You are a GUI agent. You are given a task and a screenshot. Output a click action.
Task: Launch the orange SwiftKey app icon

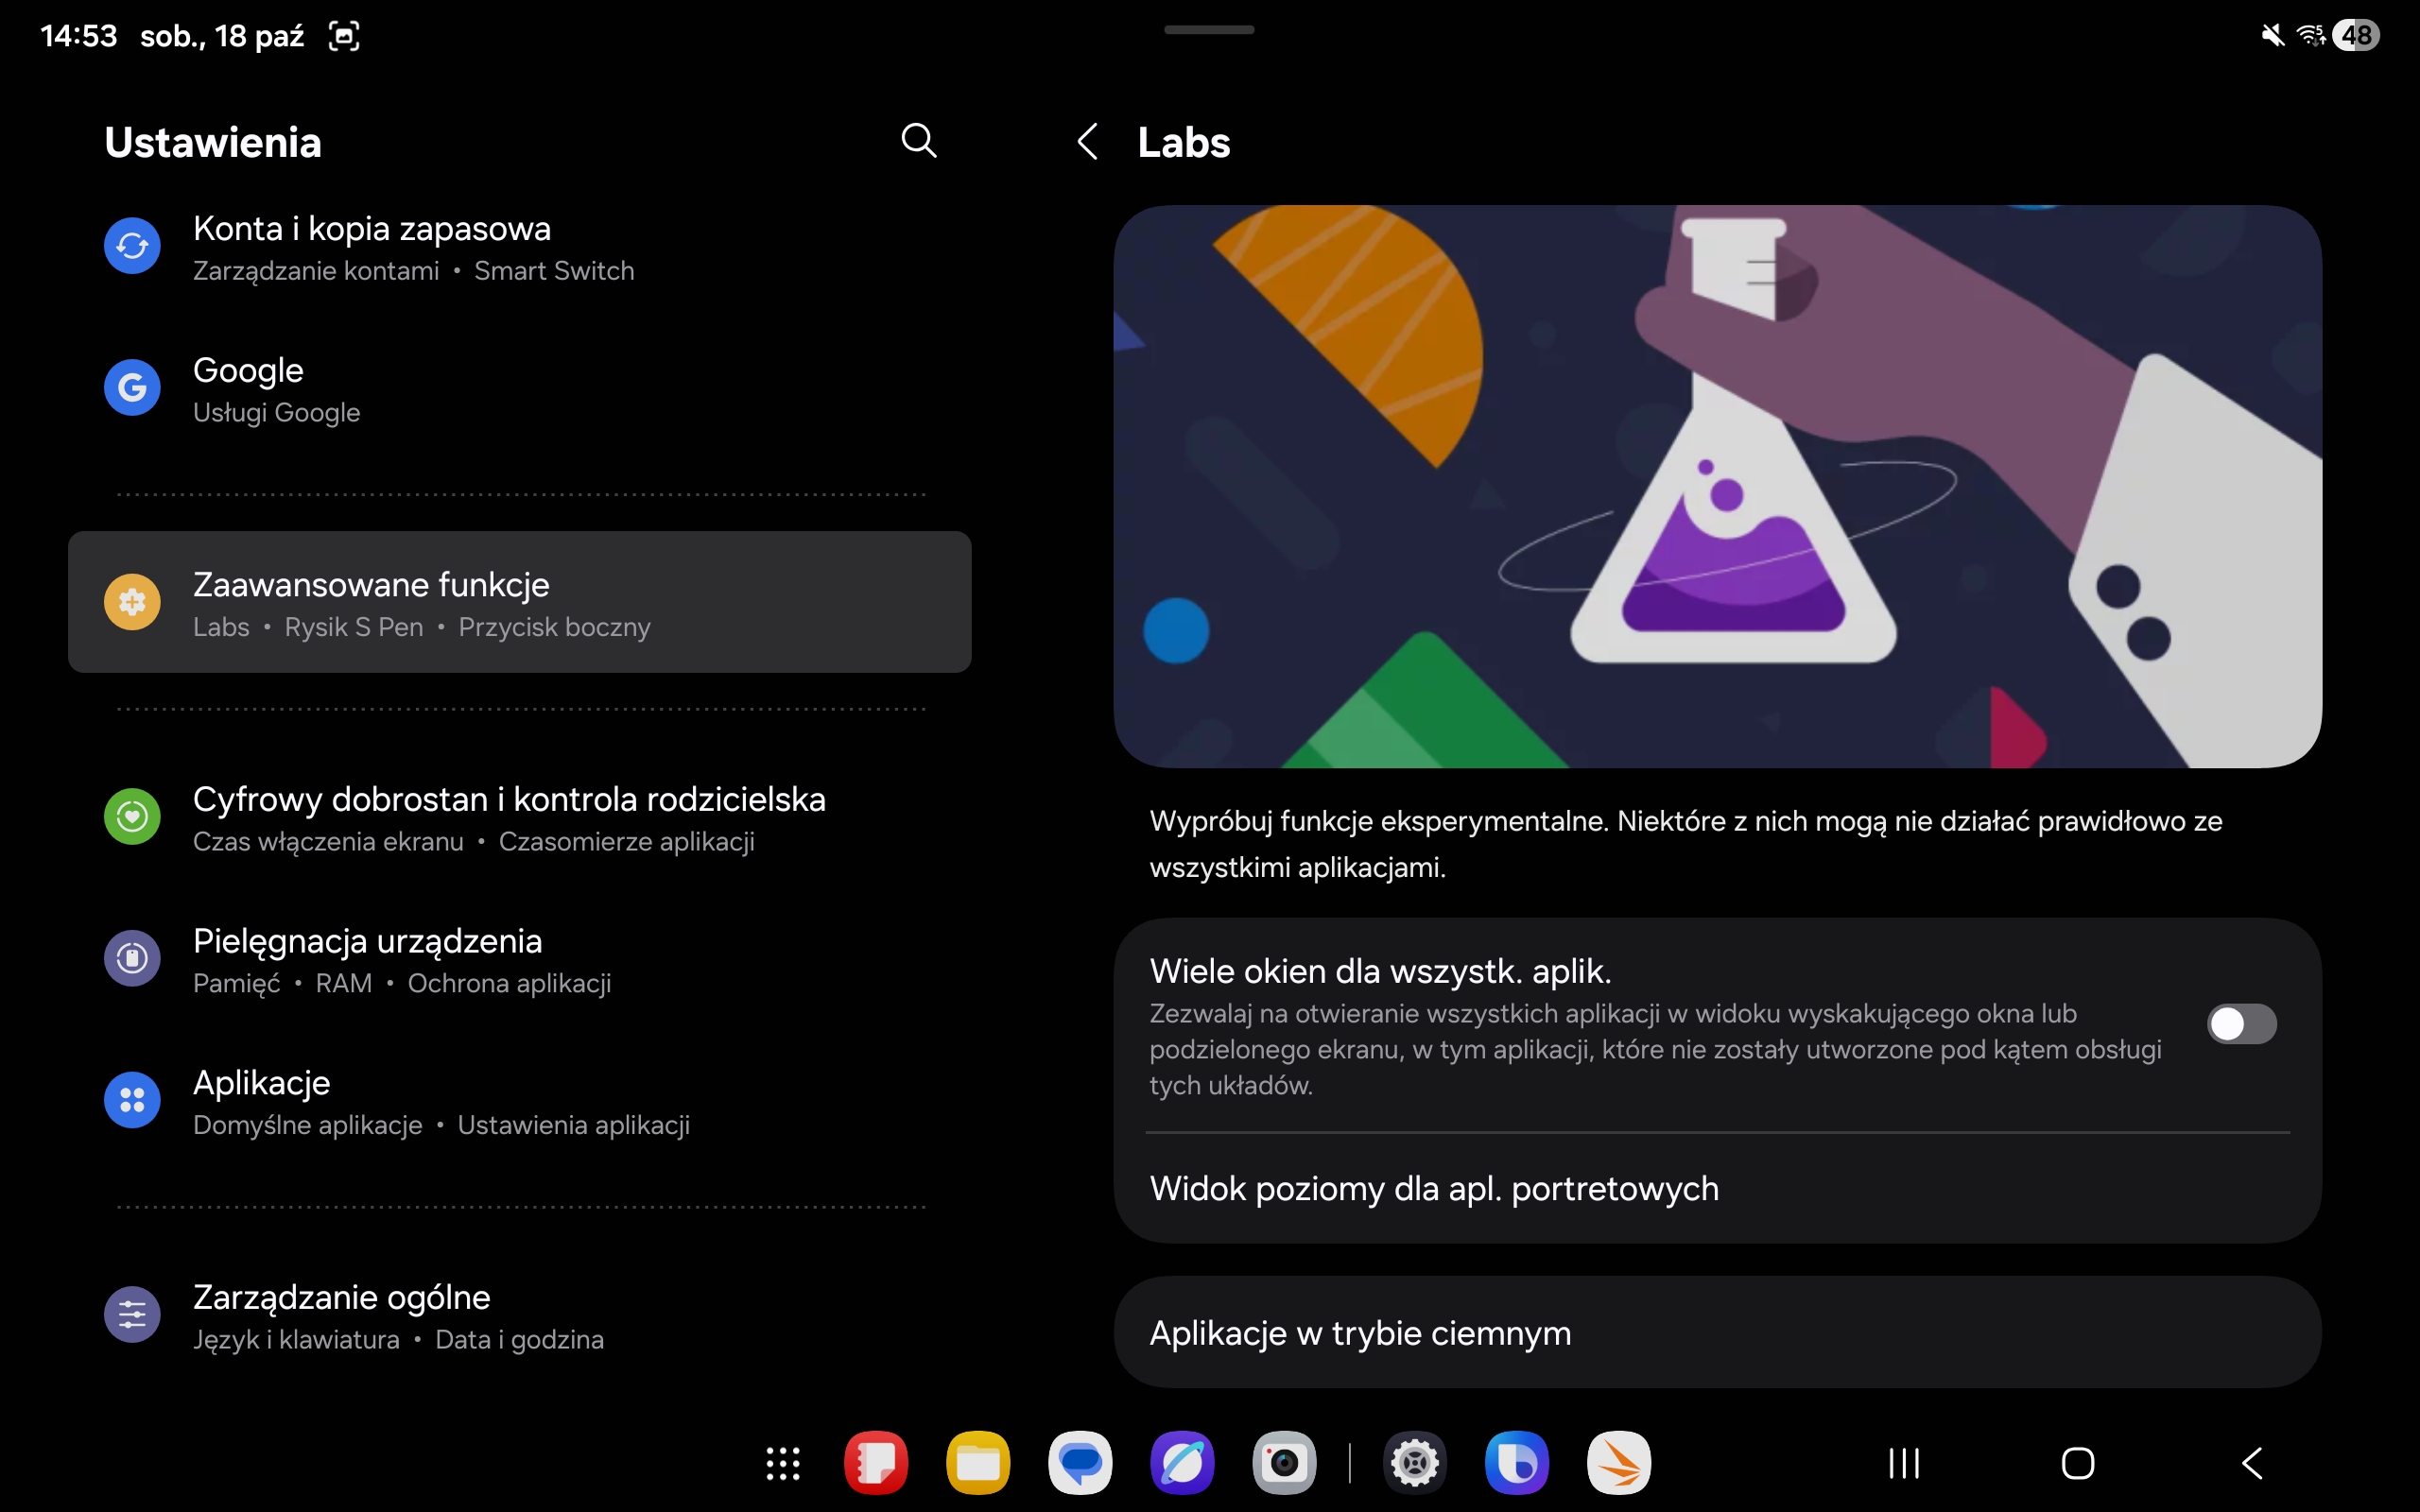pos(1618,1463)
